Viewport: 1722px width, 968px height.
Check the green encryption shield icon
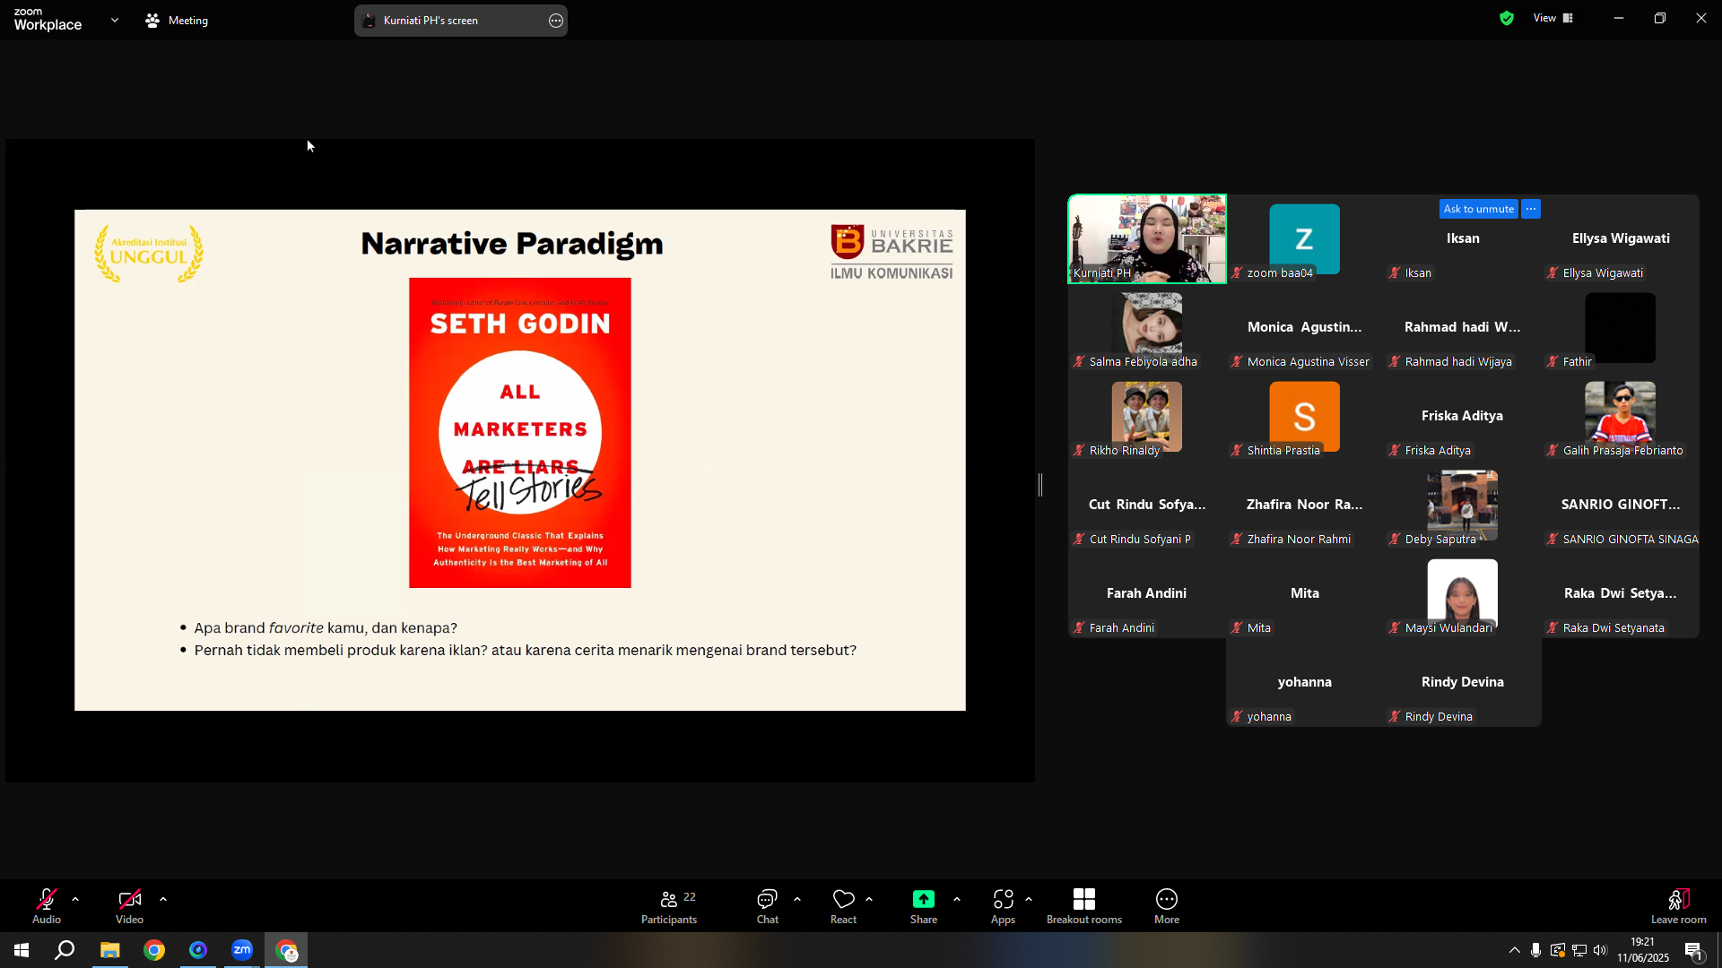coord(1507,18)
